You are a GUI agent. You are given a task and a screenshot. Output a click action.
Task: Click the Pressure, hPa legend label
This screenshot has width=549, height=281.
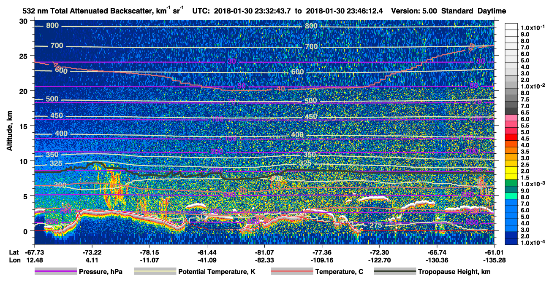pos(101,272)
